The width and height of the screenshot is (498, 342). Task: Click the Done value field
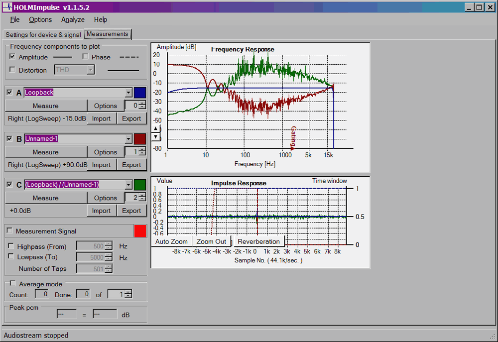[x=83, y=294]
